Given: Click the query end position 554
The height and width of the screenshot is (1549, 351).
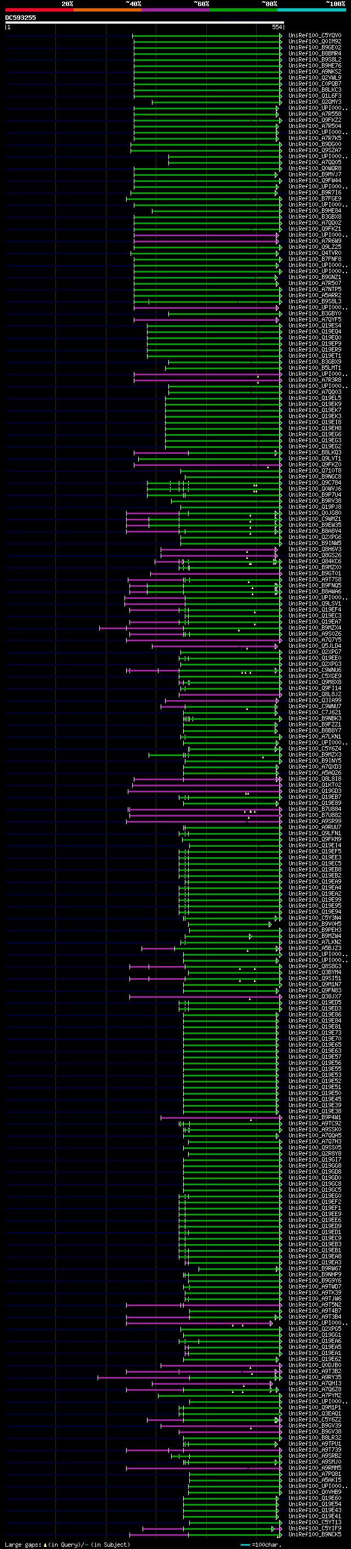Looking at the screenshot, I should point(276,27).
